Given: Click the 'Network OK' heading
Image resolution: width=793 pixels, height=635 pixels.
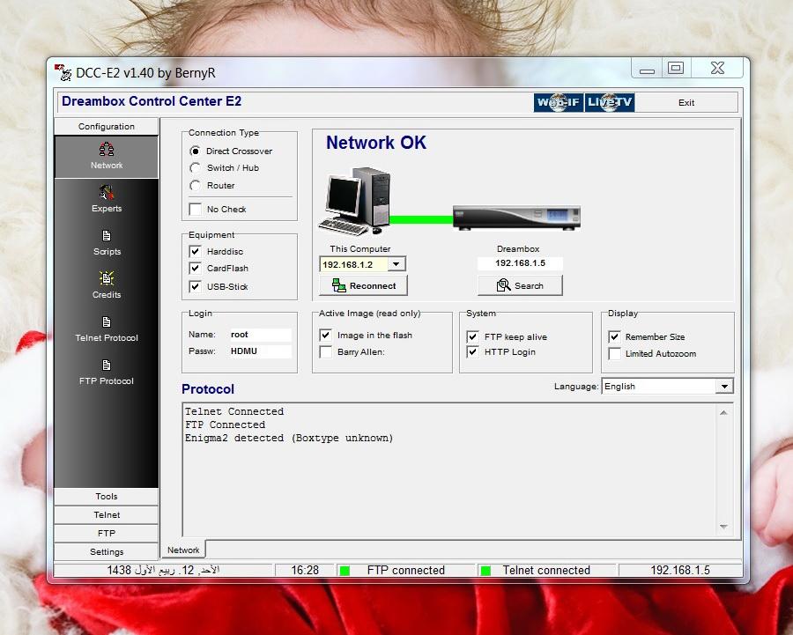Looking at the screenshot, I should (376, 143).
